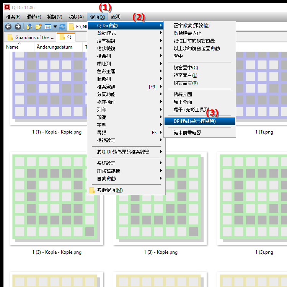Expand the 檢視設定 submenu
Image resolution: width=287 pixels, height=287 pixels.
[126, 140]
